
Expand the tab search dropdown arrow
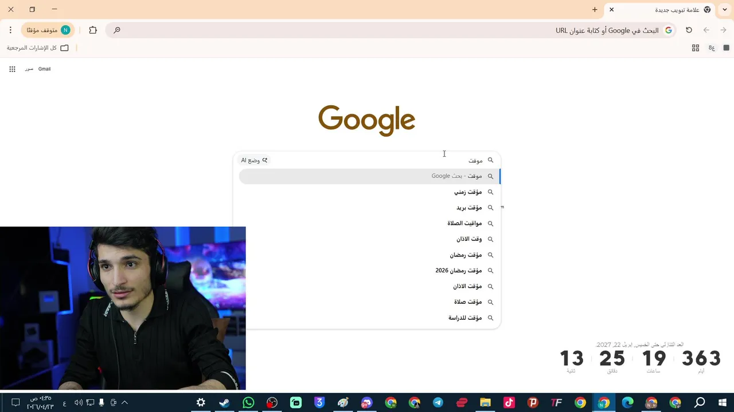(724, 10)
